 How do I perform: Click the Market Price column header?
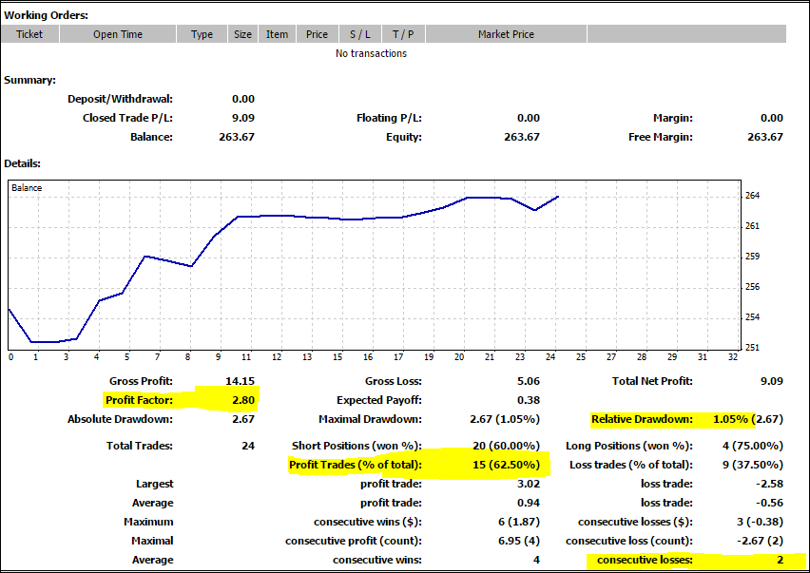(x=506, y=34)
